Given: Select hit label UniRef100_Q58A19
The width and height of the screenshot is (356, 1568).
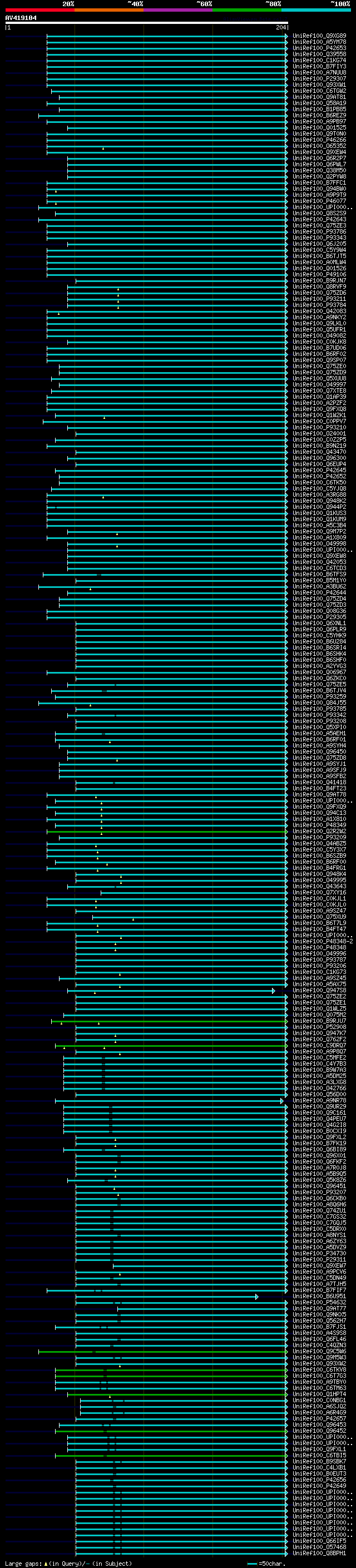Looking at the screenshot, I should [319, 103].
